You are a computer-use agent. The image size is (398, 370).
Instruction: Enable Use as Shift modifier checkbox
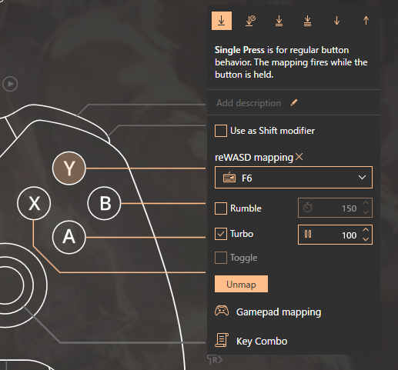tap(221, 131)
